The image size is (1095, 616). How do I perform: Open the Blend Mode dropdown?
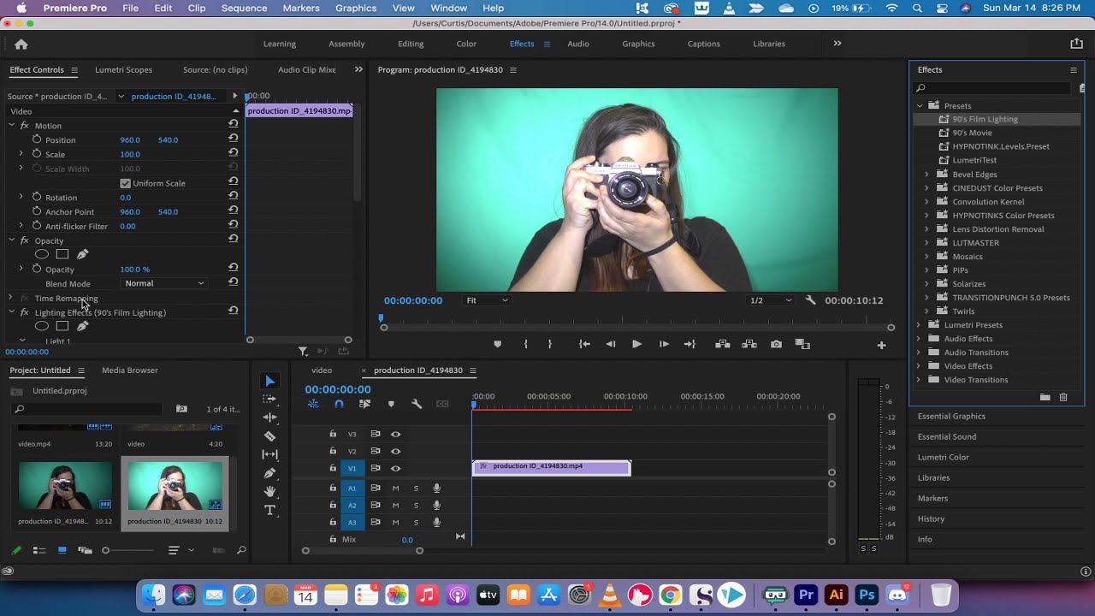click(164, 283)
